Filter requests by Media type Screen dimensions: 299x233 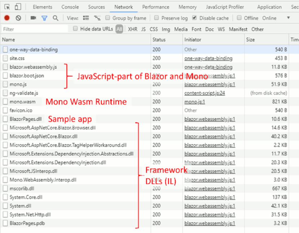[181, 29]
